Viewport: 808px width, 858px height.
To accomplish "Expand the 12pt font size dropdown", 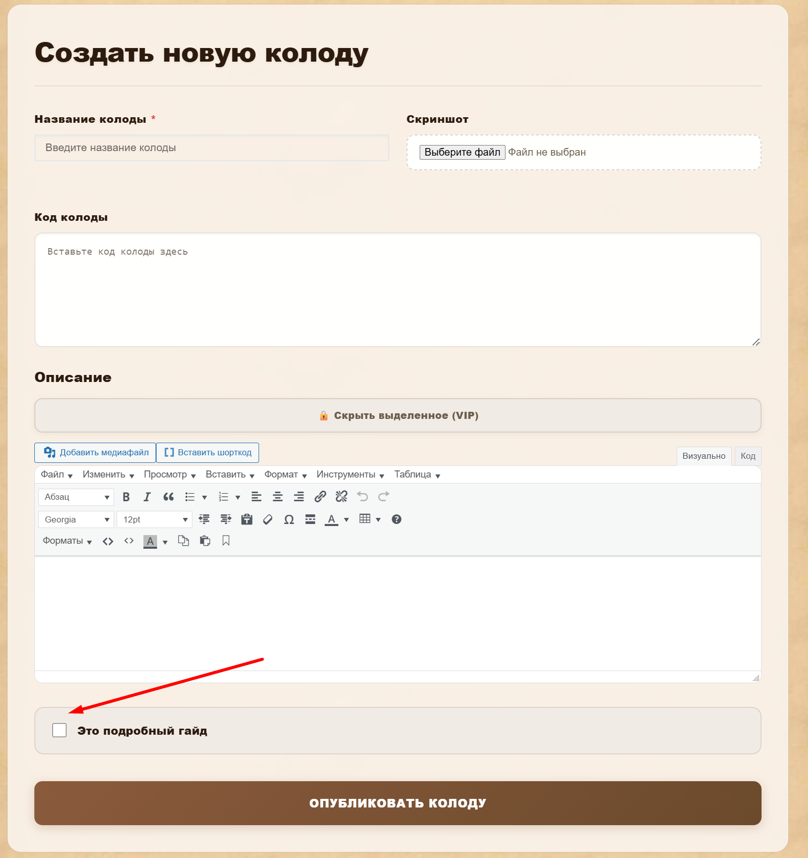I will 155,520.
